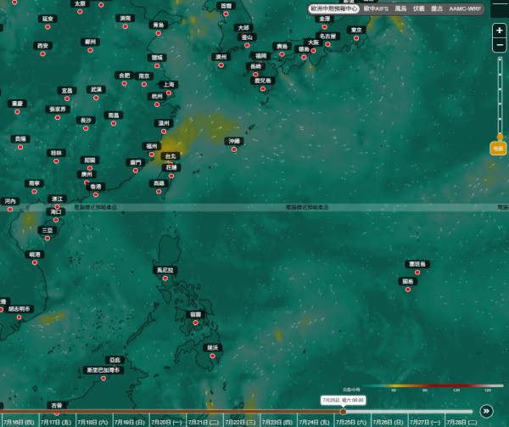Image resolution: width=509 pixels, height=427 pixels.
Task: Click the orange 地面 altitude level button
Action: click(x=498, y=149)
